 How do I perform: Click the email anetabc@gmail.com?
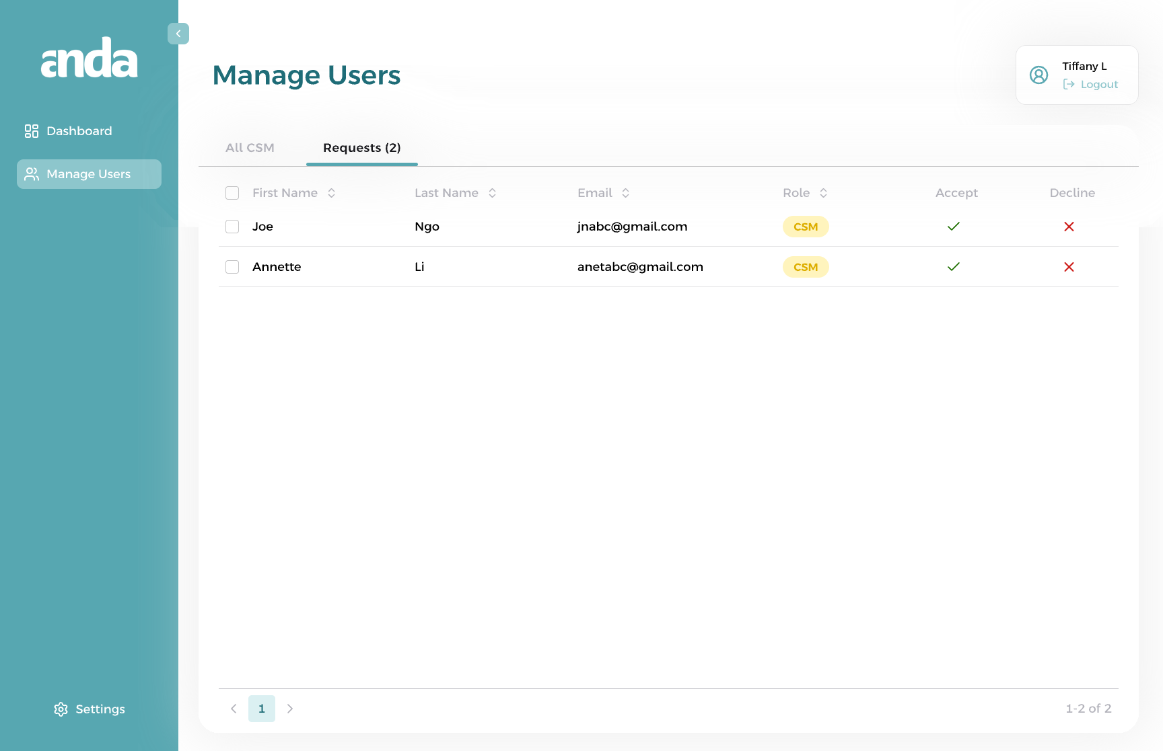pos(640,267)
